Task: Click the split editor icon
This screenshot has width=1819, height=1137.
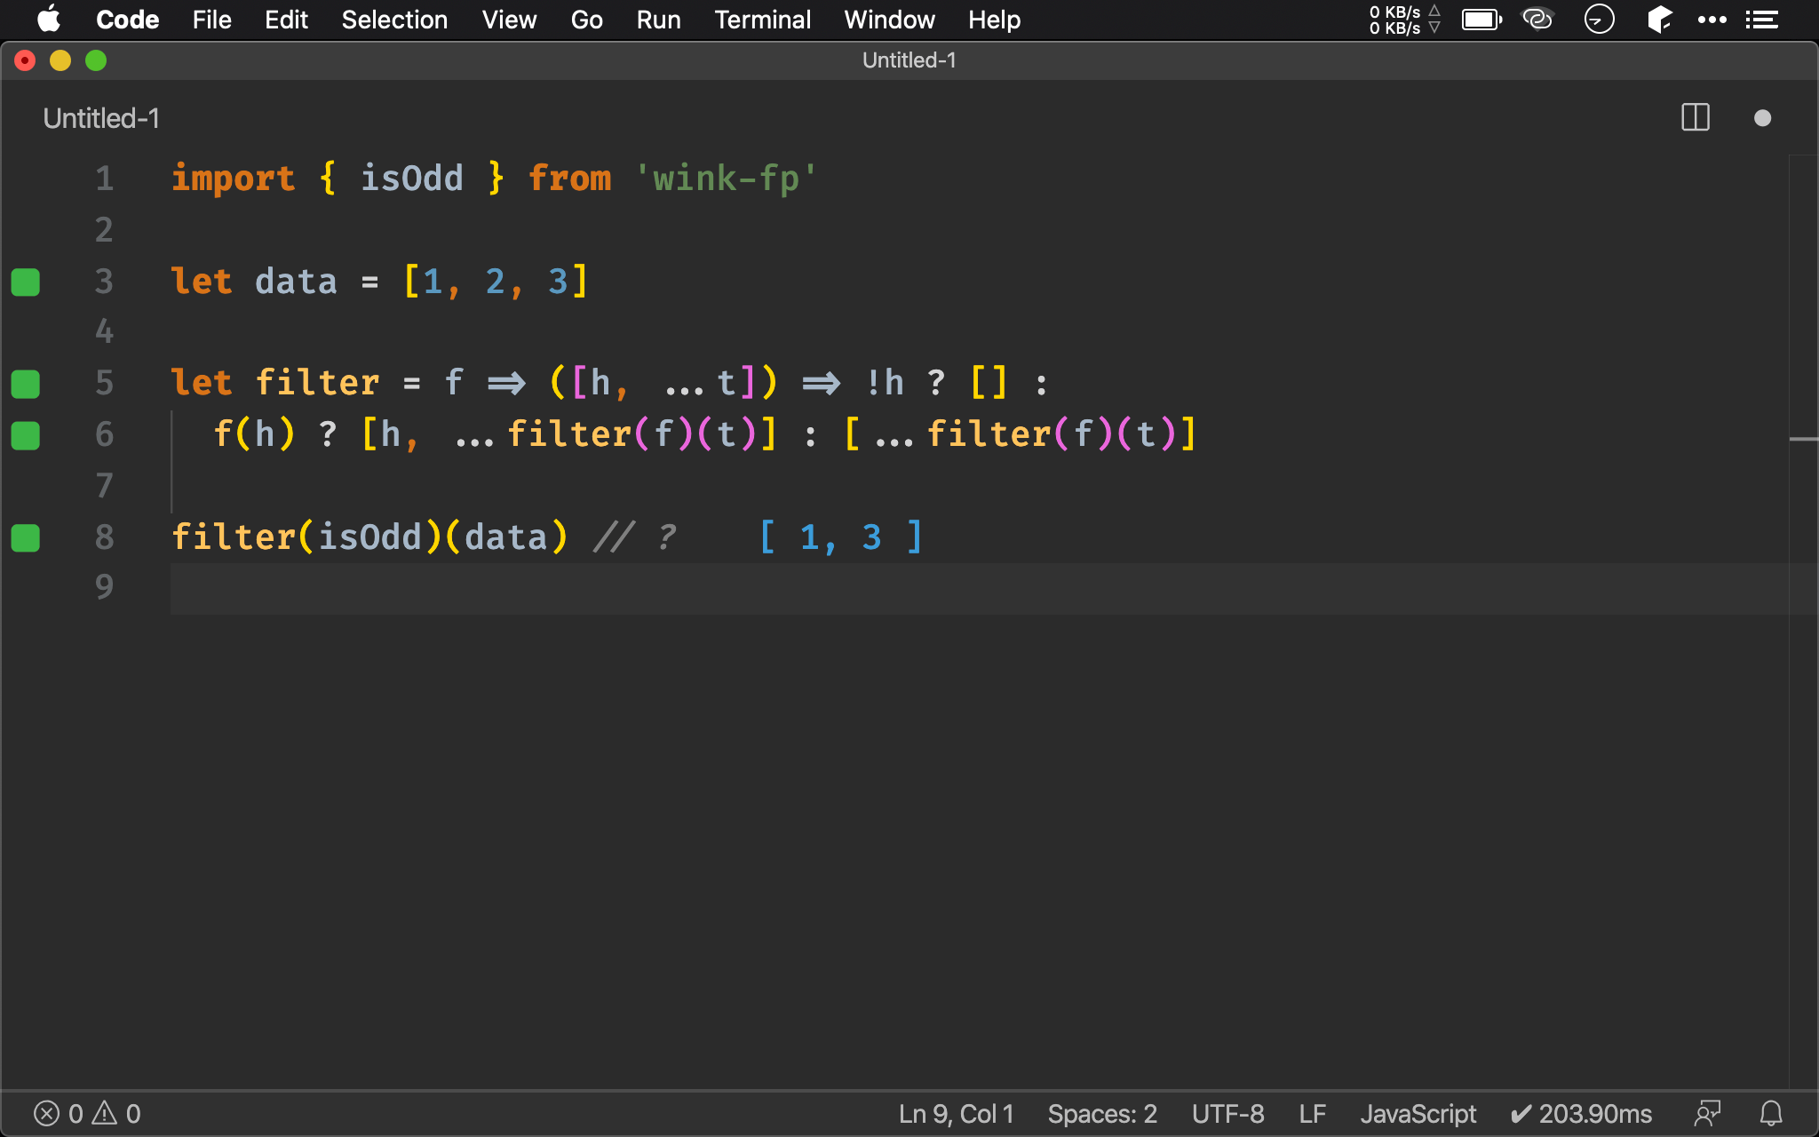Action: click(x=1696, y=119)
